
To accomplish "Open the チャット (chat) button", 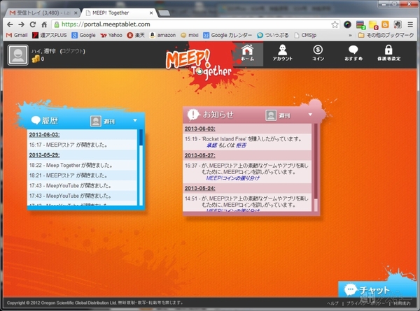I will (377, 289).
